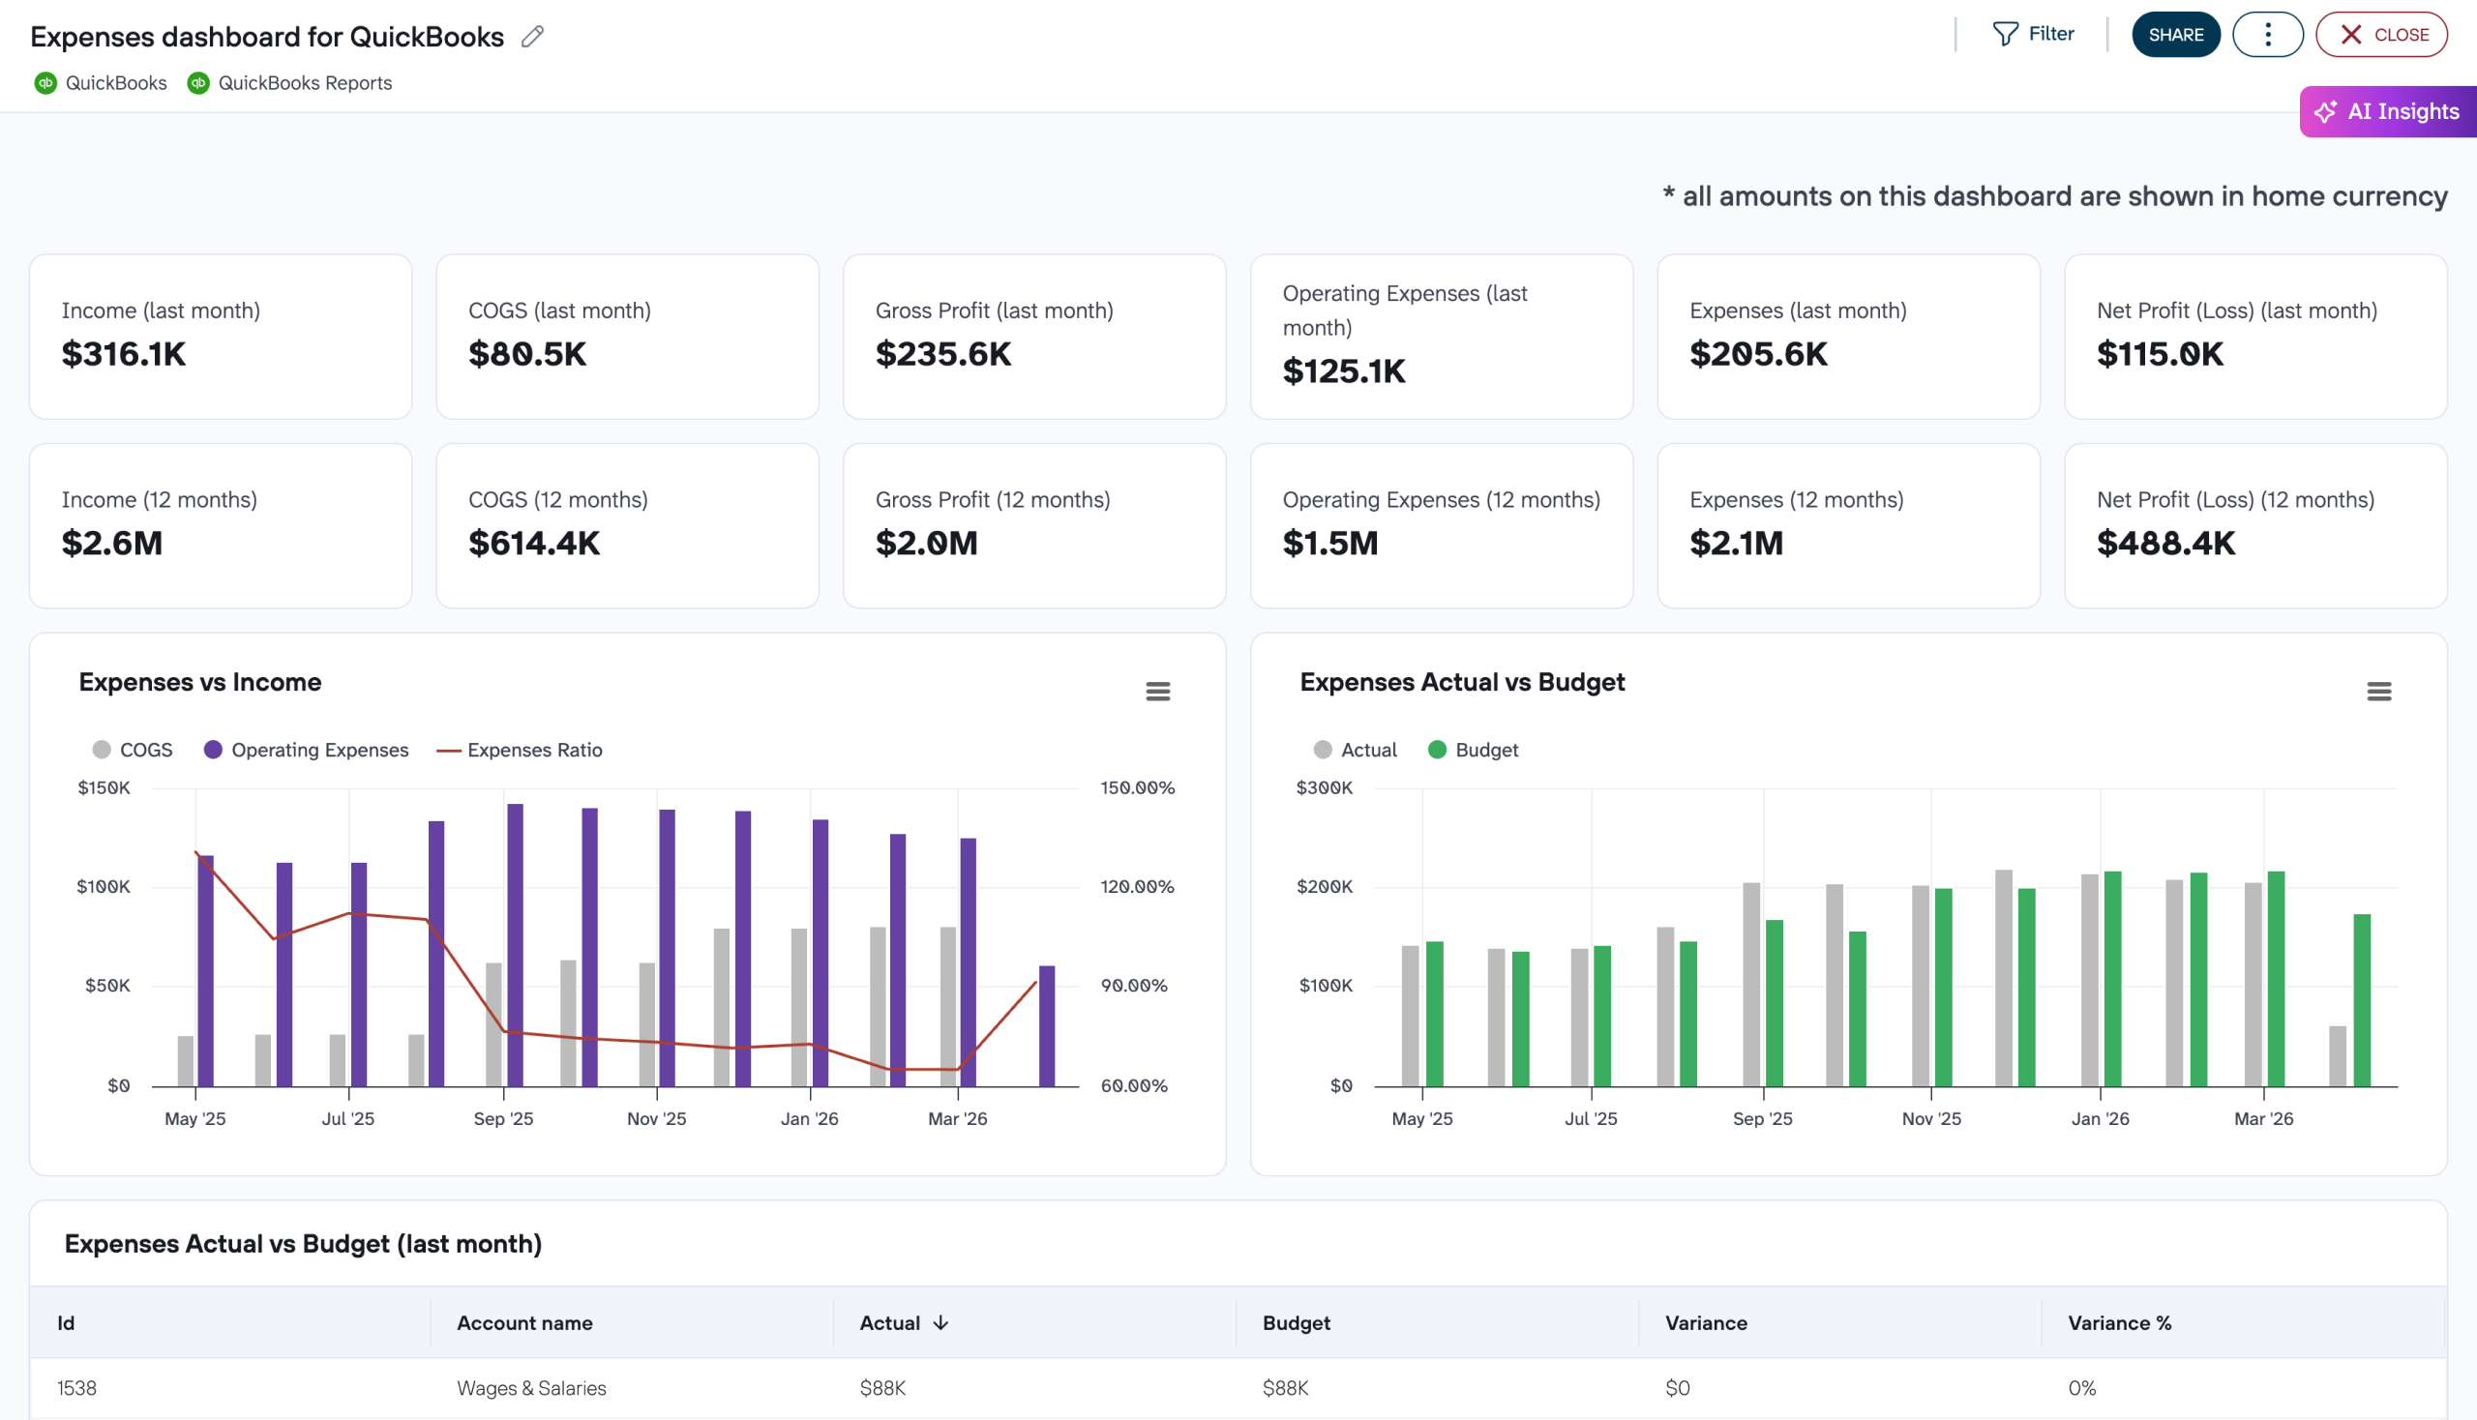Click the SHARE button
Viewport: 2477px width, 1420px height.
pos(2175,33)
